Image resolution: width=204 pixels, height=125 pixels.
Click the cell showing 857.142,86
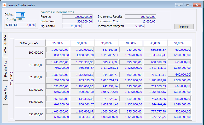(x=107, y=50)
